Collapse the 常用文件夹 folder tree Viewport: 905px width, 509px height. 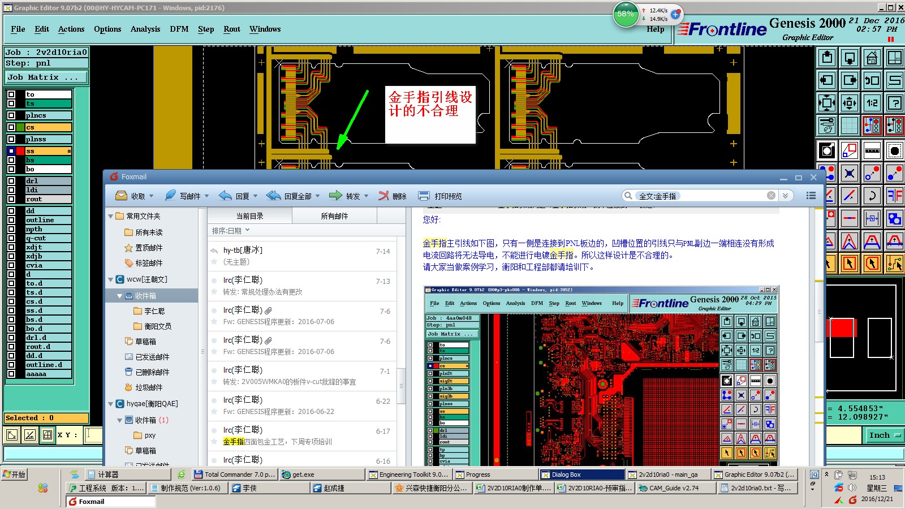coord(110,216)
